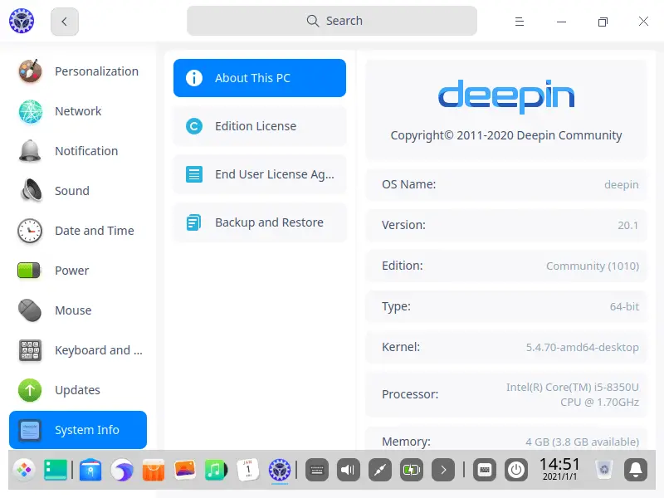Click the Control Center logo in title bar
The height and width of the screenshot is (498, 664).
coord(22,21)
